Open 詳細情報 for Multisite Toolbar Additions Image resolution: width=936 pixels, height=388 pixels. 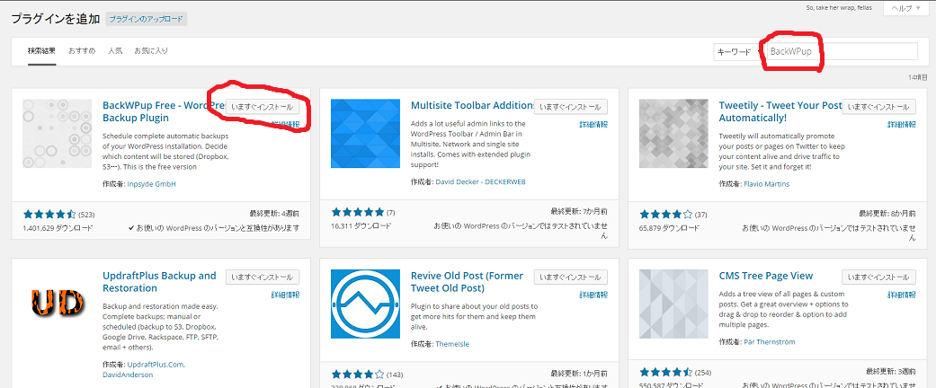593,125
